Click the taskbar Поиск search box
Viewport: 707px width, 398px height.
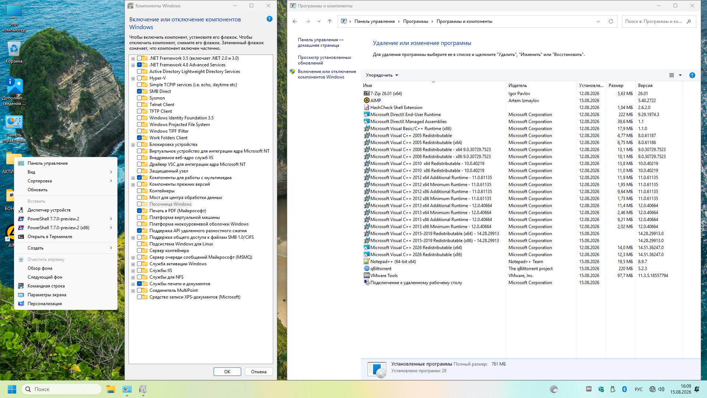62,389
